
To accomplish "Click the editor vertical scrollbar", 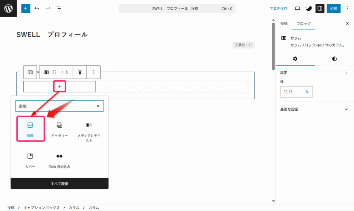I will [273, 46].
